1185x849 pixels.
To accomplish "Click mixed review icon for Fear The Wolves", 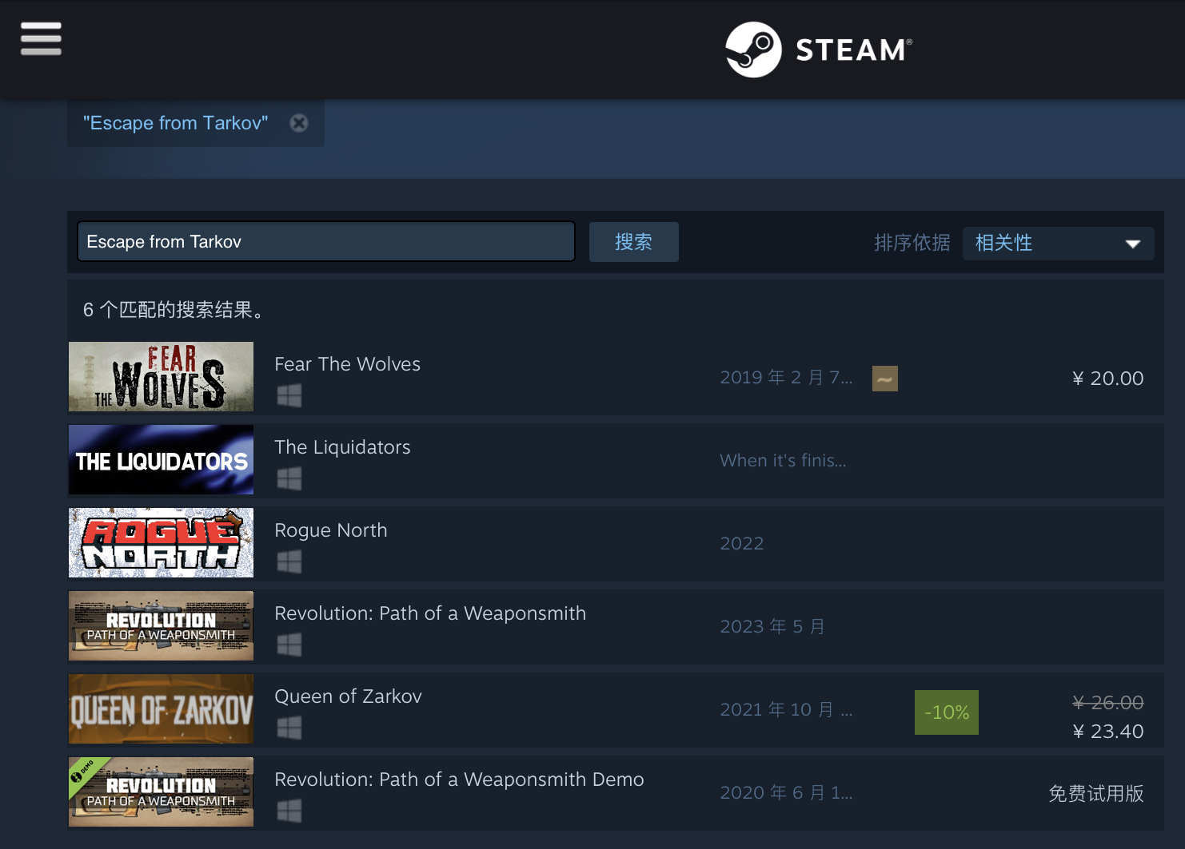I will 884,379.
